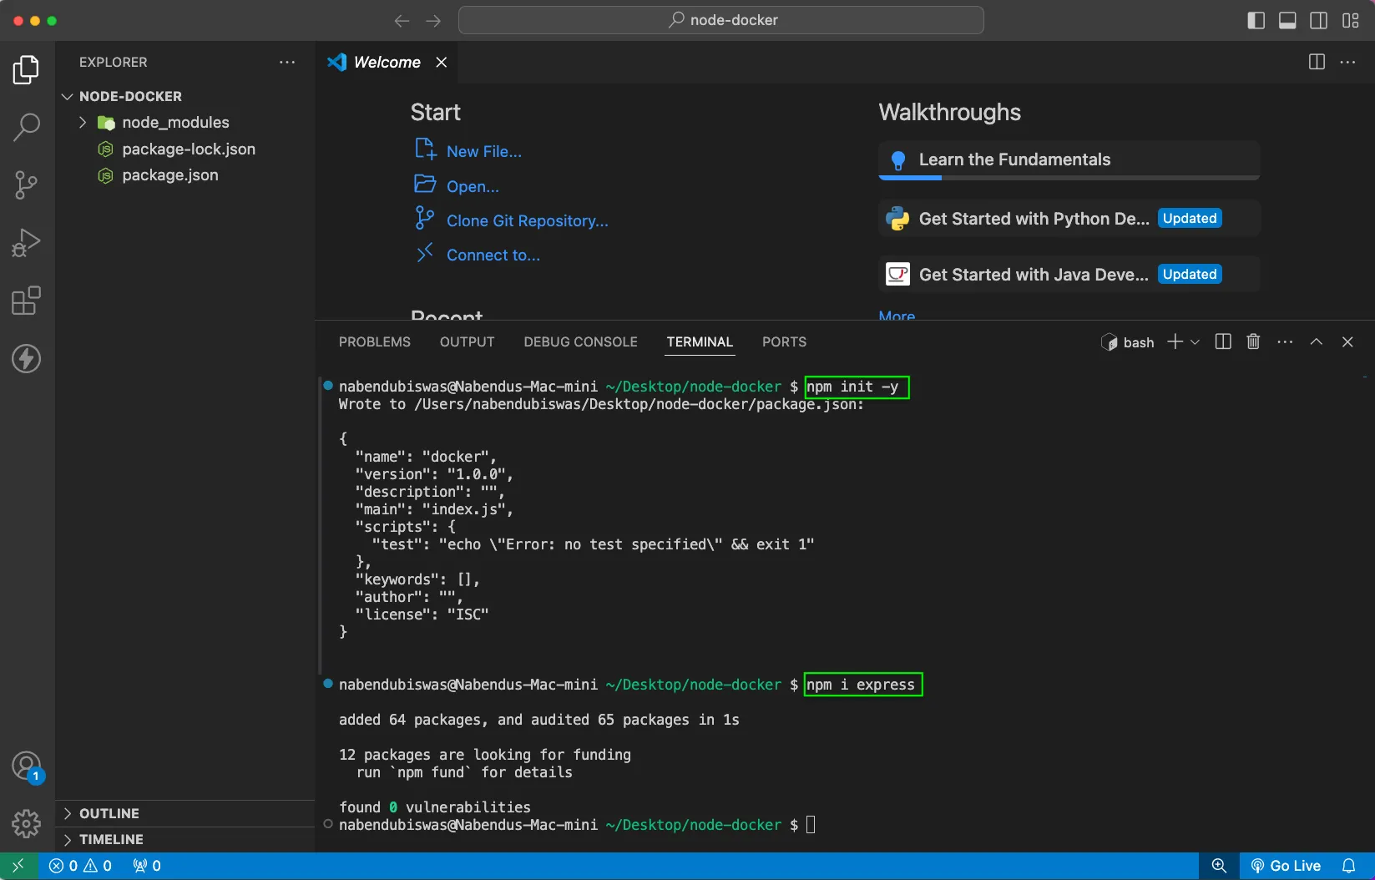1375x880 pixels.
Task: Click the Open... link
Action: (x=473, y=186)
